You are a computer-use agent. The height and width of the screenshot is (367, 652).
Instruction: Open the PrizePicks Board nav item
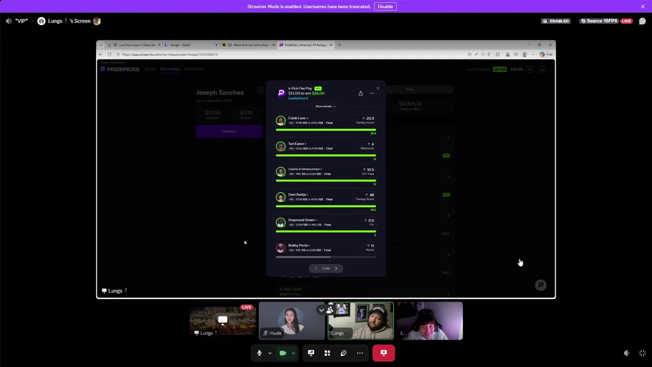150,69
